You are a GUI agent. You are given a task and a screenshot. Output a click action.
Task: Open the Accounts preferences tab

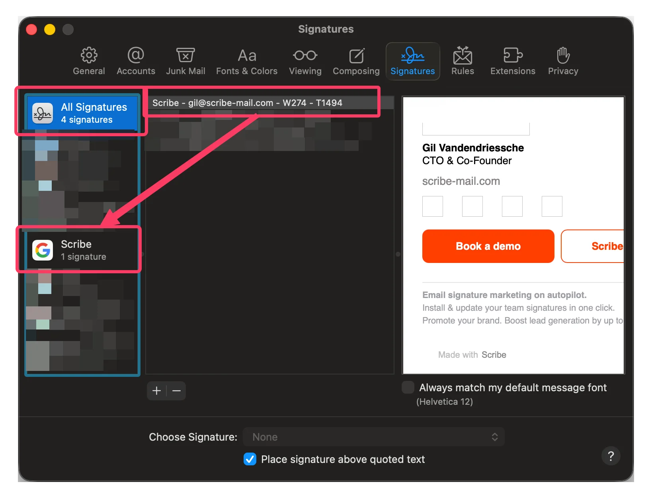(136, 61)
